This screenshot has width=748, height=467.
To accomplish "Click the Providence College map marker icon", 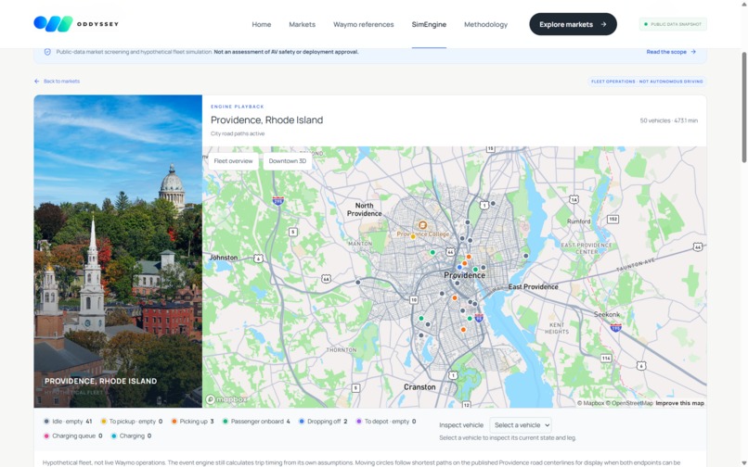I will [422, 225].
